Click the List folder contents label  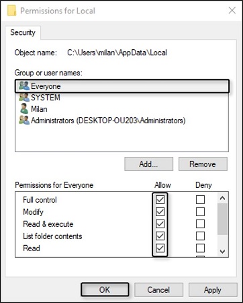point(52,236)
